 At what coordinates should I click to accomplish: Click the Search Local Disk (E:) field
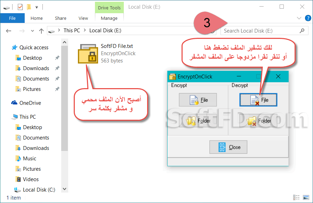264,31
